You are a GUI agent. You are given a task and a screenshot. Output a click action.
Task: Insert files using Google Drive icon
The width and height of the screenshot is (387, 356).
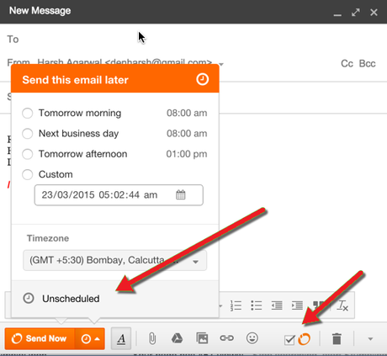point(177,338)
